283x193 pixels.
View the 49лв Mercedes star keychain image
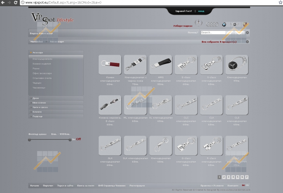(237, 65)
